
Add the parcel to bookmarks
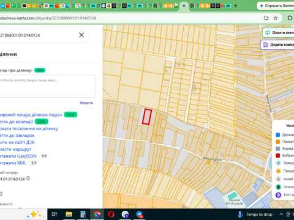click(17, 136)
